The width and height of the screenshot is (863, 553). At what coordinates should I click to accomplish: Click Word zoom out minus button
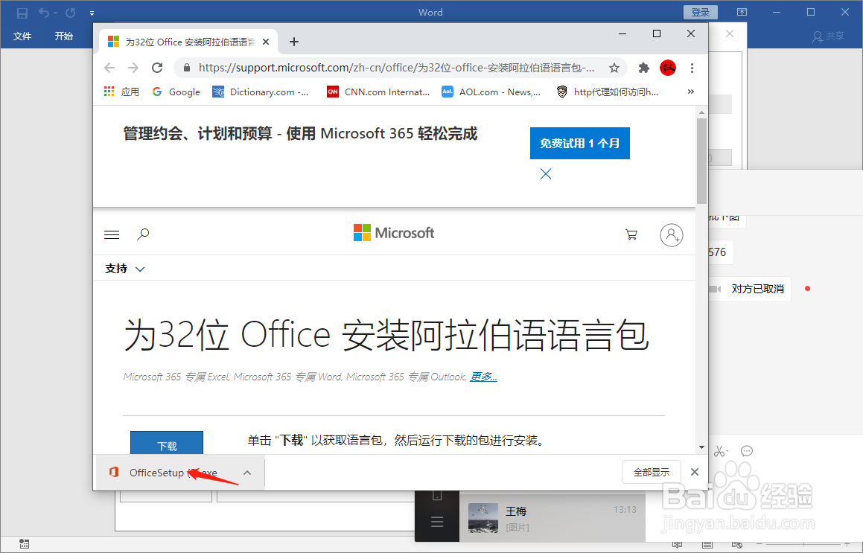(x=760, y=545)
